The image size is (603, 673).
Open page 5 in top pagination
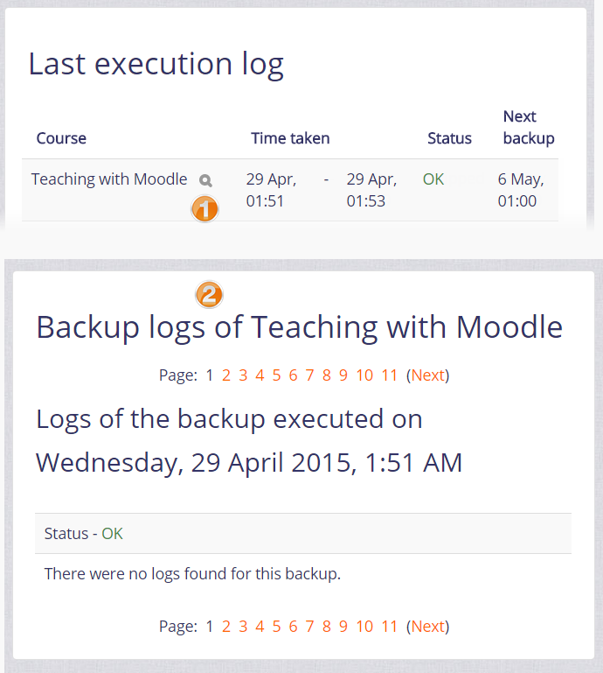coord(276,375)
